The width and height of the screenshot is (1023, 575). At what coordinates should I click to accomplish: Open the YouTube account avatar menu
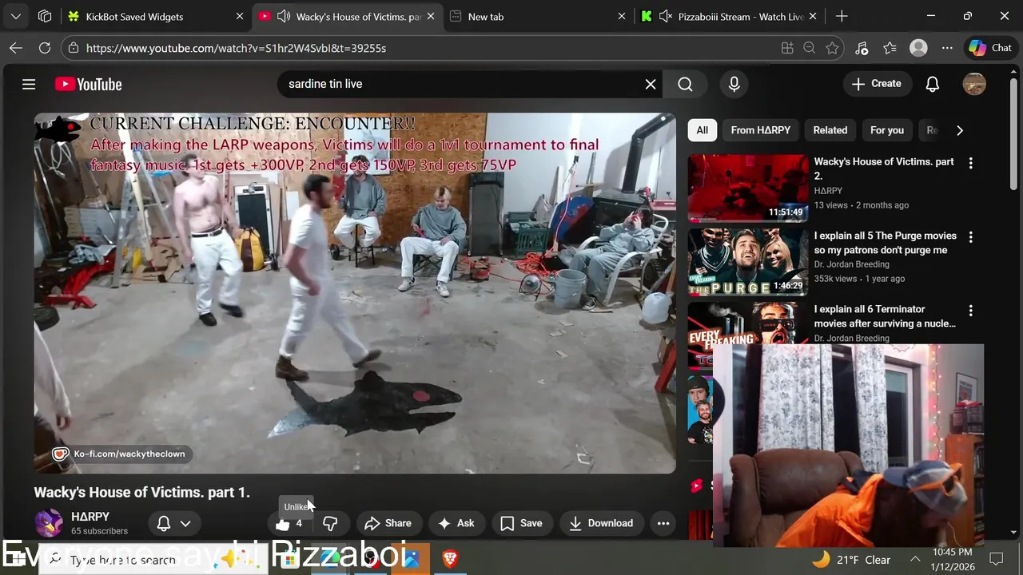(974, 84)
